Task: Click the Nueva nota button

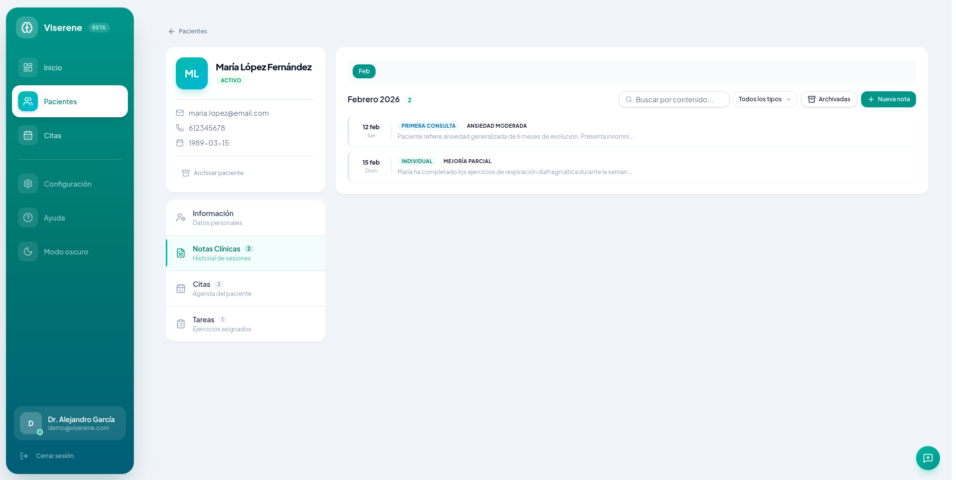Action: (888, 99)
